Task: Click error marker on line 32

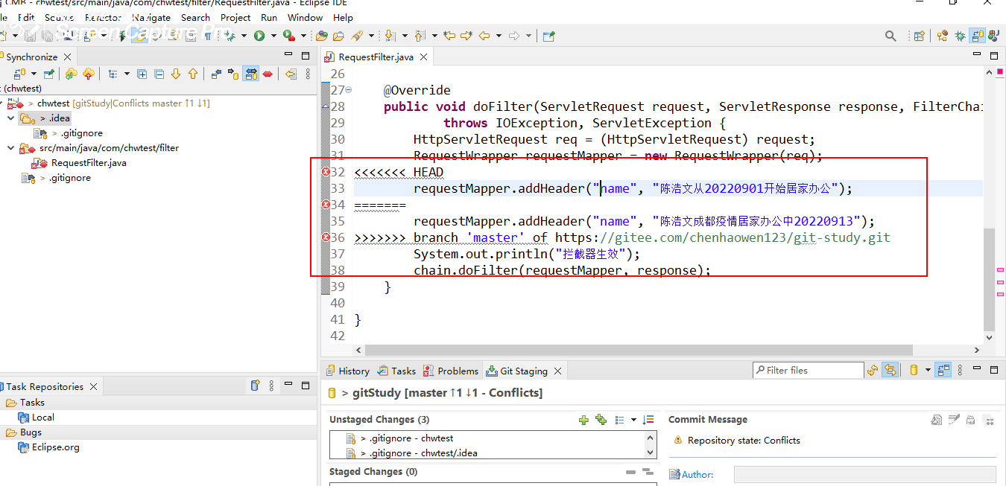Action: pyautogui.click(x=326, y=172)
